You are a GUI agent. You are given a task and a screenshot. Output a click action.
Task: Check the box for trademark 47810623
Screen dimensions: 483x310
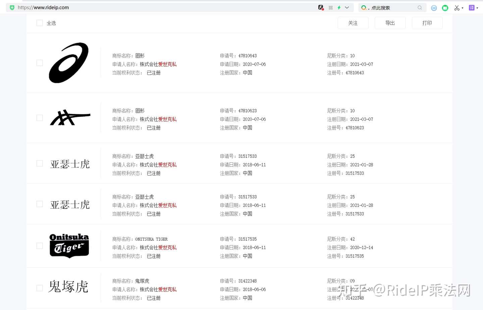coord(40,118)
